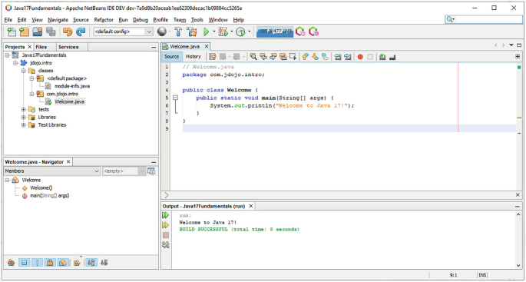Toggle Show Fields filter in Navigator

coord(24,263)
